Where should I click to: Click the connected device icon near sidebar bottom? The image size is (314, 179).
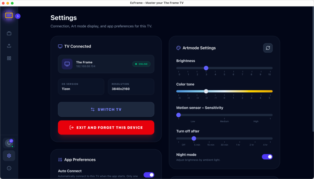(9, 143)
